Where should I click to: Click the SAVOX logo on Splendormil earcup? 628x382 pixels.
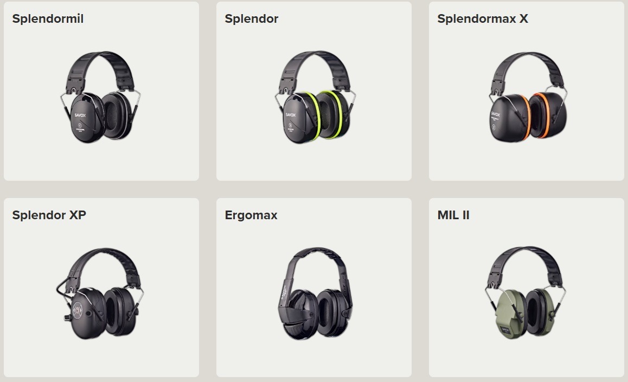(80, 115)
